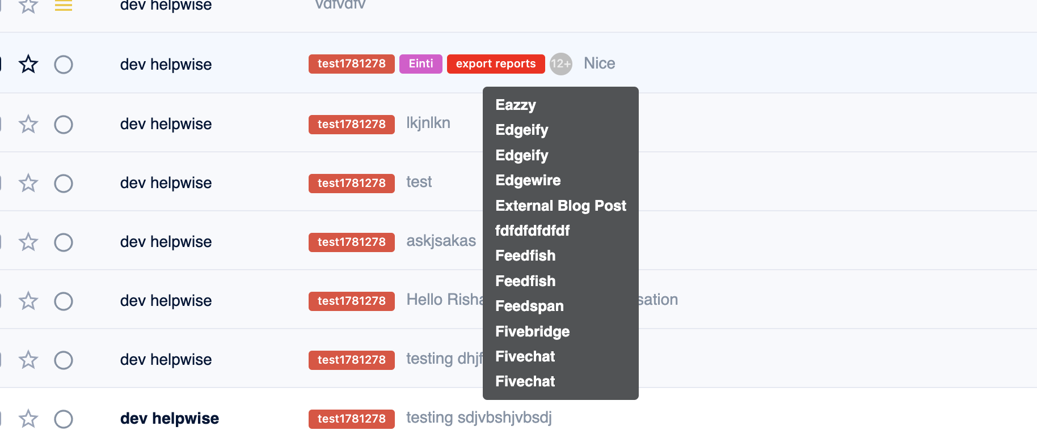Star the conversation with subject "test"
Image resolution: width=1037 pixels, height=443 pixels.
(28, 183)
